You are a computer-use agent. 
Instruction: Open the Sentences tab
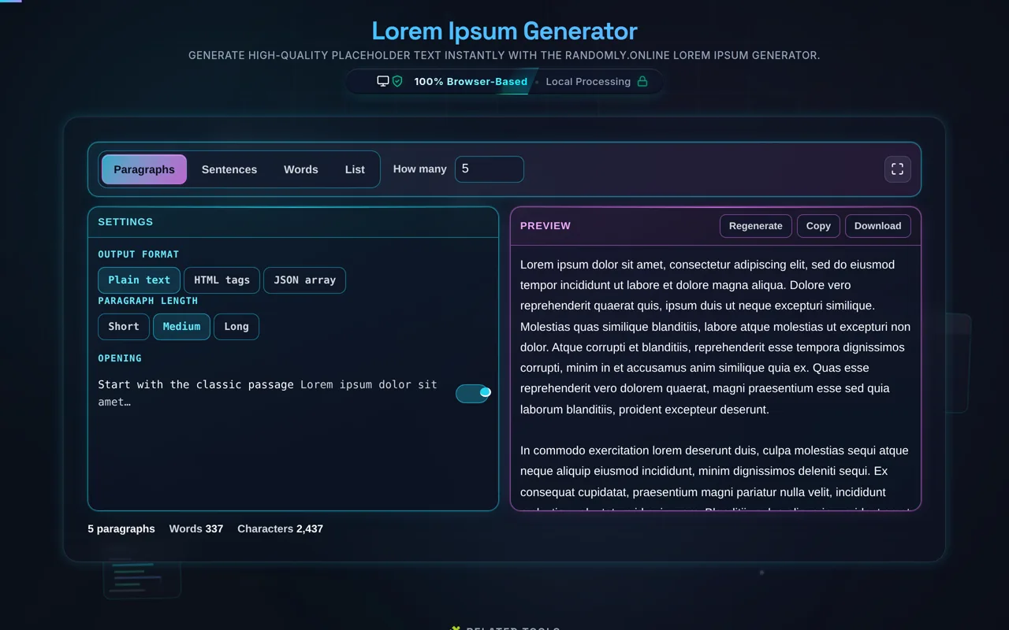click(229, 169)
